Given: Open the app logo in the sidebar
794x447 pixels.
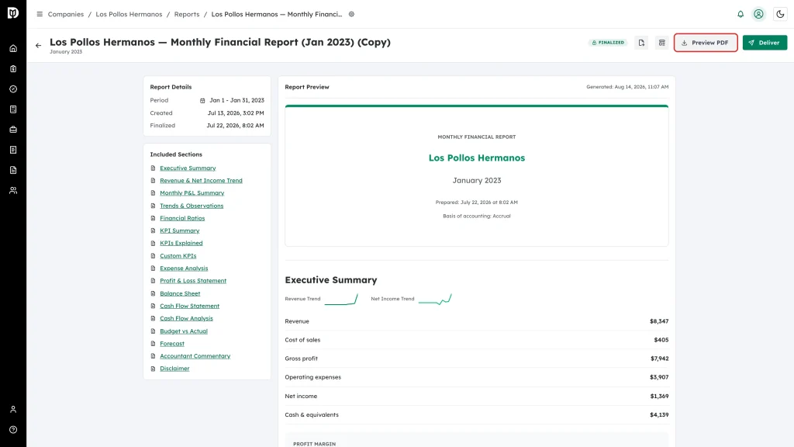Looking at the screenshot, I should tap(13, 12).
